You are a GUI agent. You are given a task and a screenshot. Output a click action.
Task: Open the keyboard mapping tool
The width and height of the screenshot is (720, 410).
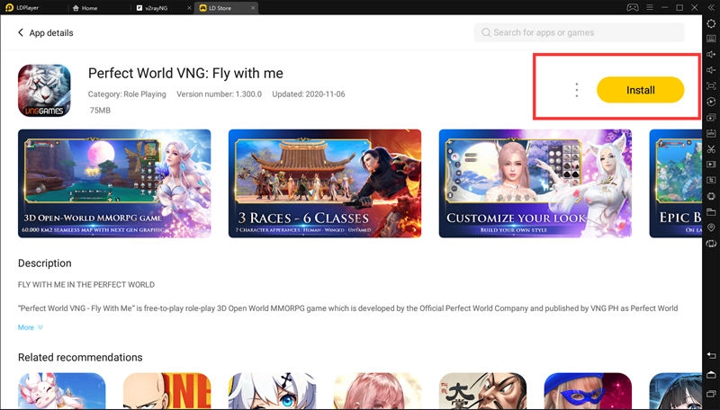point(711,39)
